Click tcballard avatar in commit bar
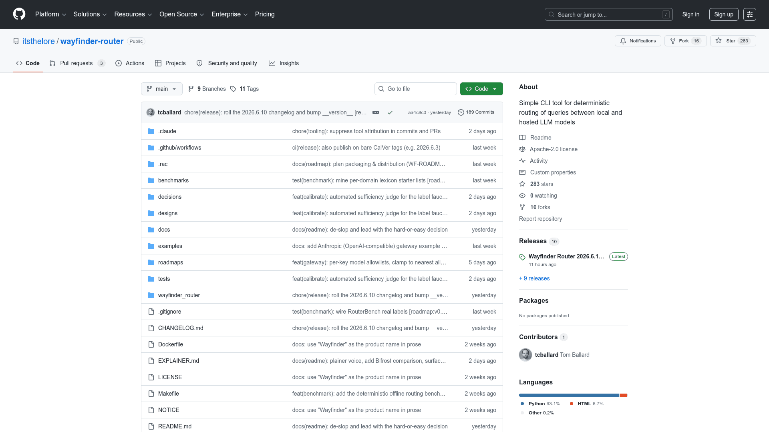This screenshot has width=769, height=432. [x=151, y=112]
